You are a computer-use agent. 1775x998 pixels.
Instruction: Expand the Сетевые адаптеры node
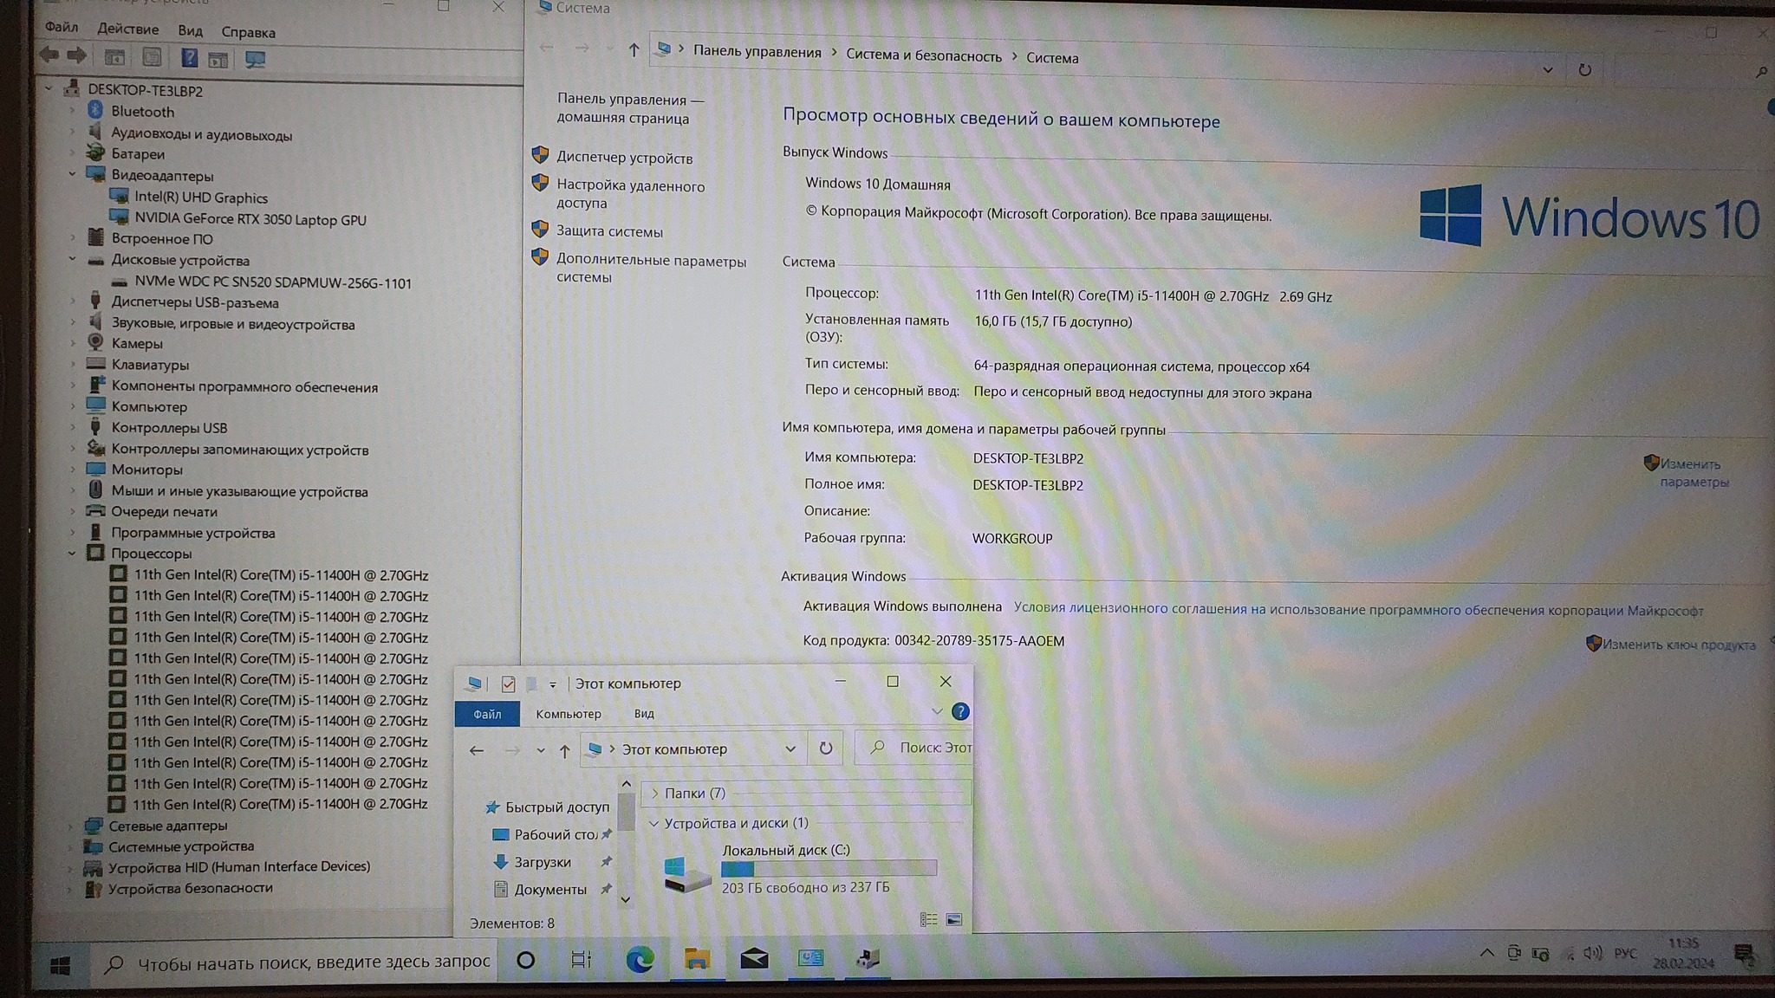click(x=71, y=826)
